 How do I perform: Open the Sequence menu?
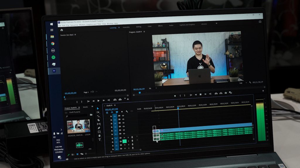point(74,25)
